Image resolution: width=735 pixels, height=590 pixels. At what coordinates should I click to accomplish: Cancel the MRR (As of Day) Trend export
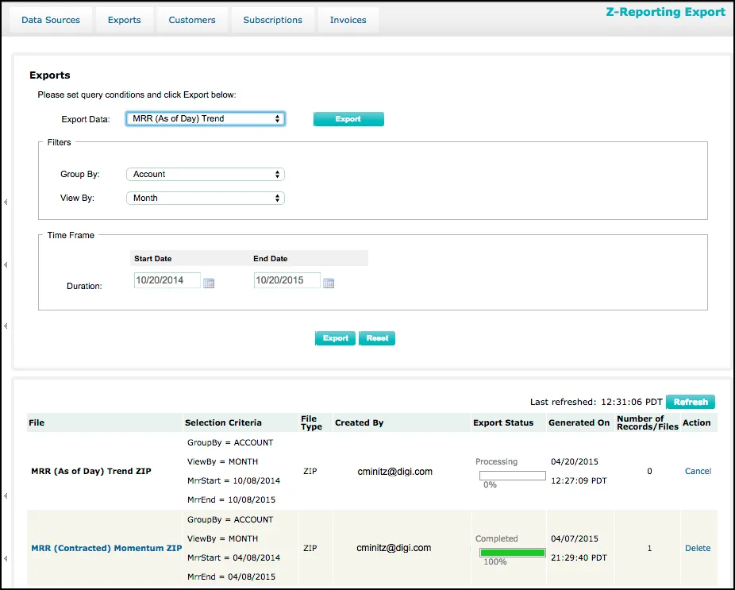(x=698, y=471)
